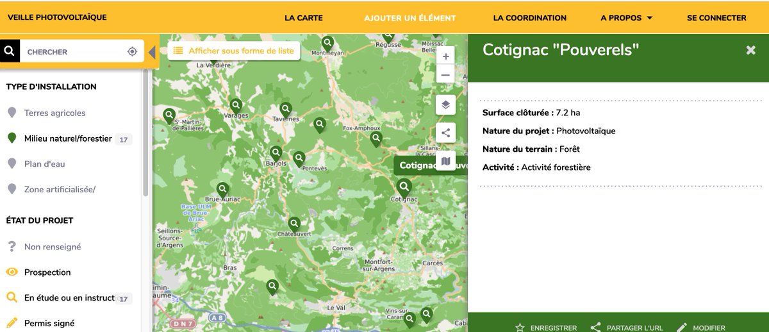The image size is (769, 332).
Task: Click Nature du terrain Forêt text
Action: coord(531,149)
